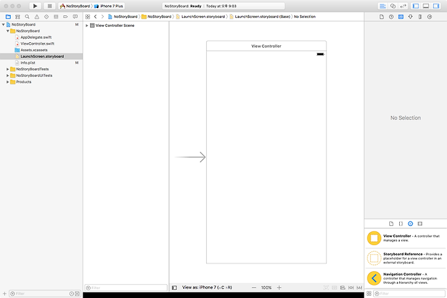Open the issue navigator
The width and height of the screenshot is (447, 298).
[37, 17]
